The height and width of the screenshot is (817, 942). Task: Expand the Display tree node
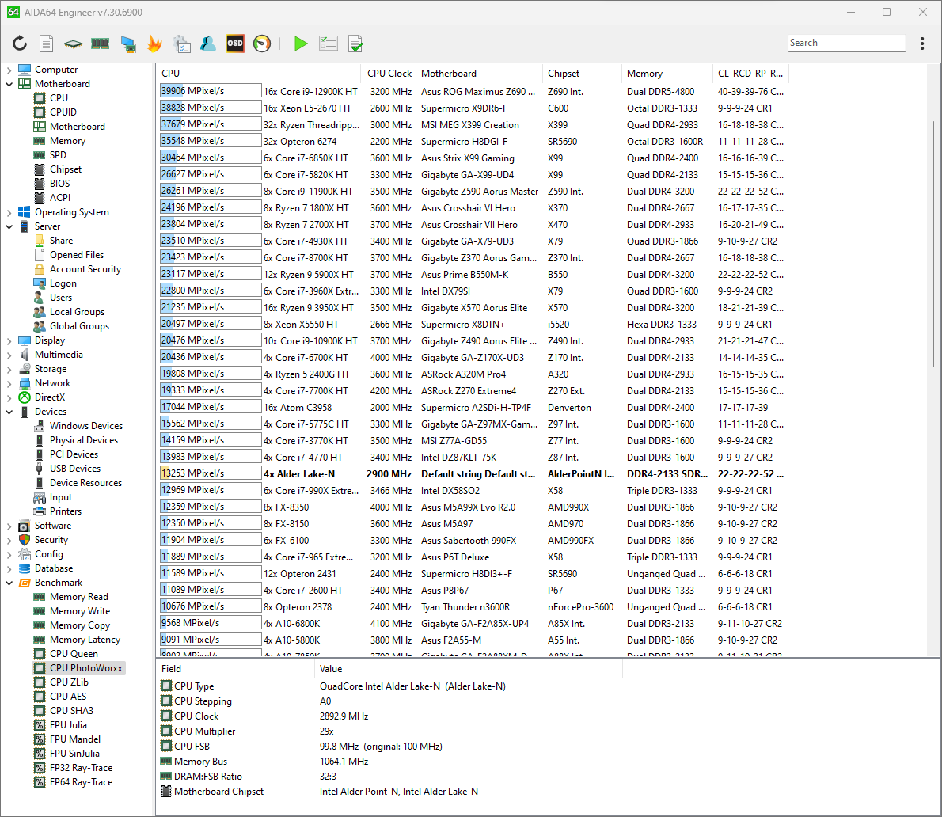9,340
